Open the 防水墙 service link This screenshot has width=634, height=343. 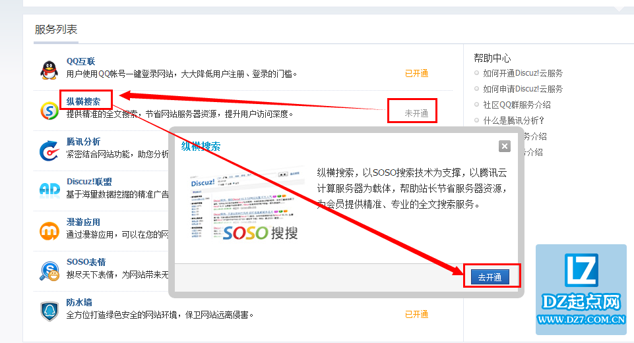[79, 302]
